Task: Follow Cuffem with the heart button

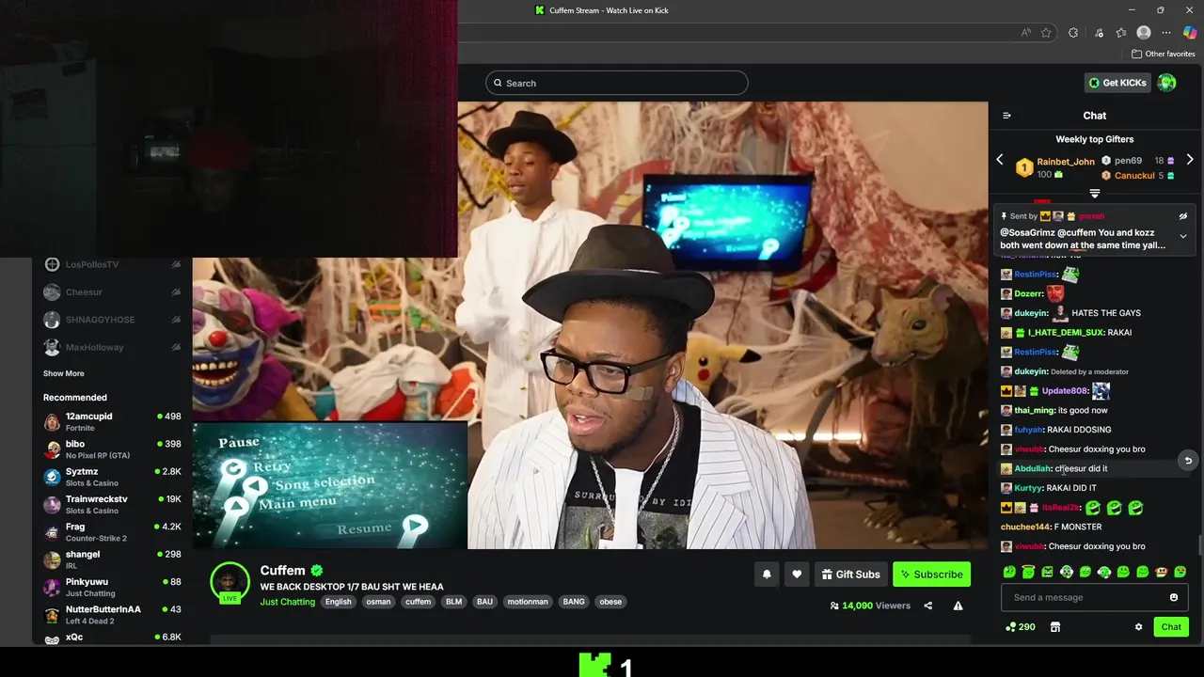Action: [797, 575]
